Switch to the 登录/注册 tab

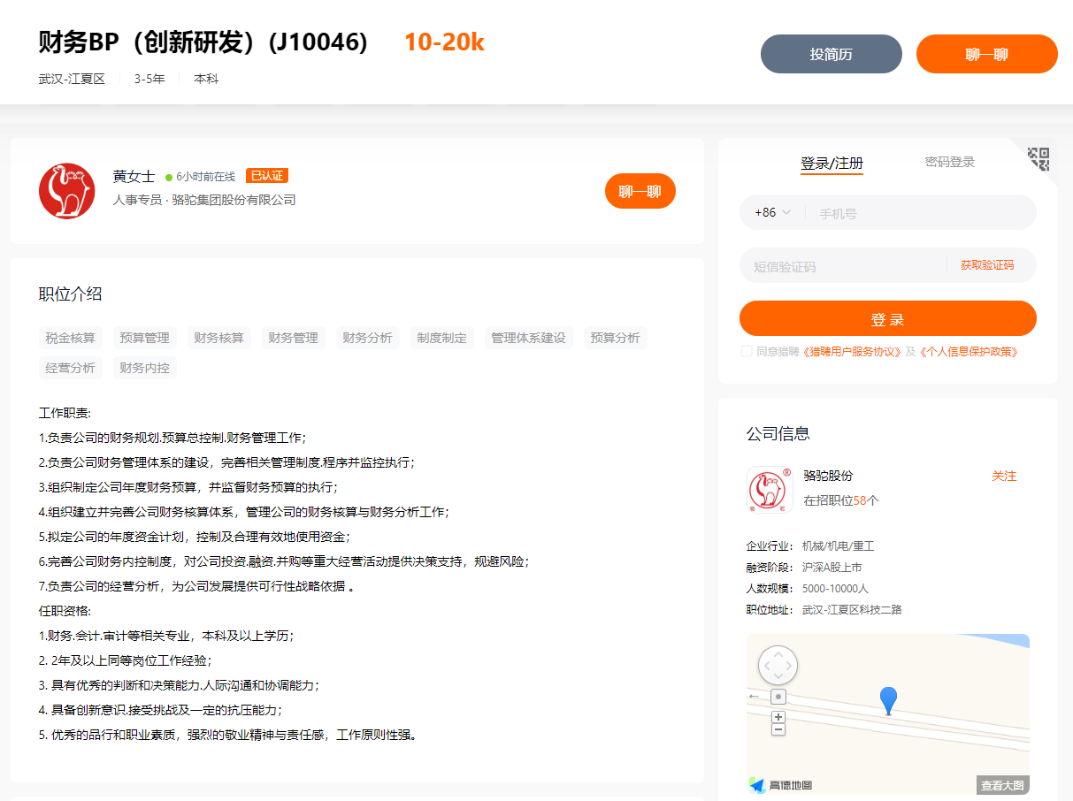tap(831, 162)
